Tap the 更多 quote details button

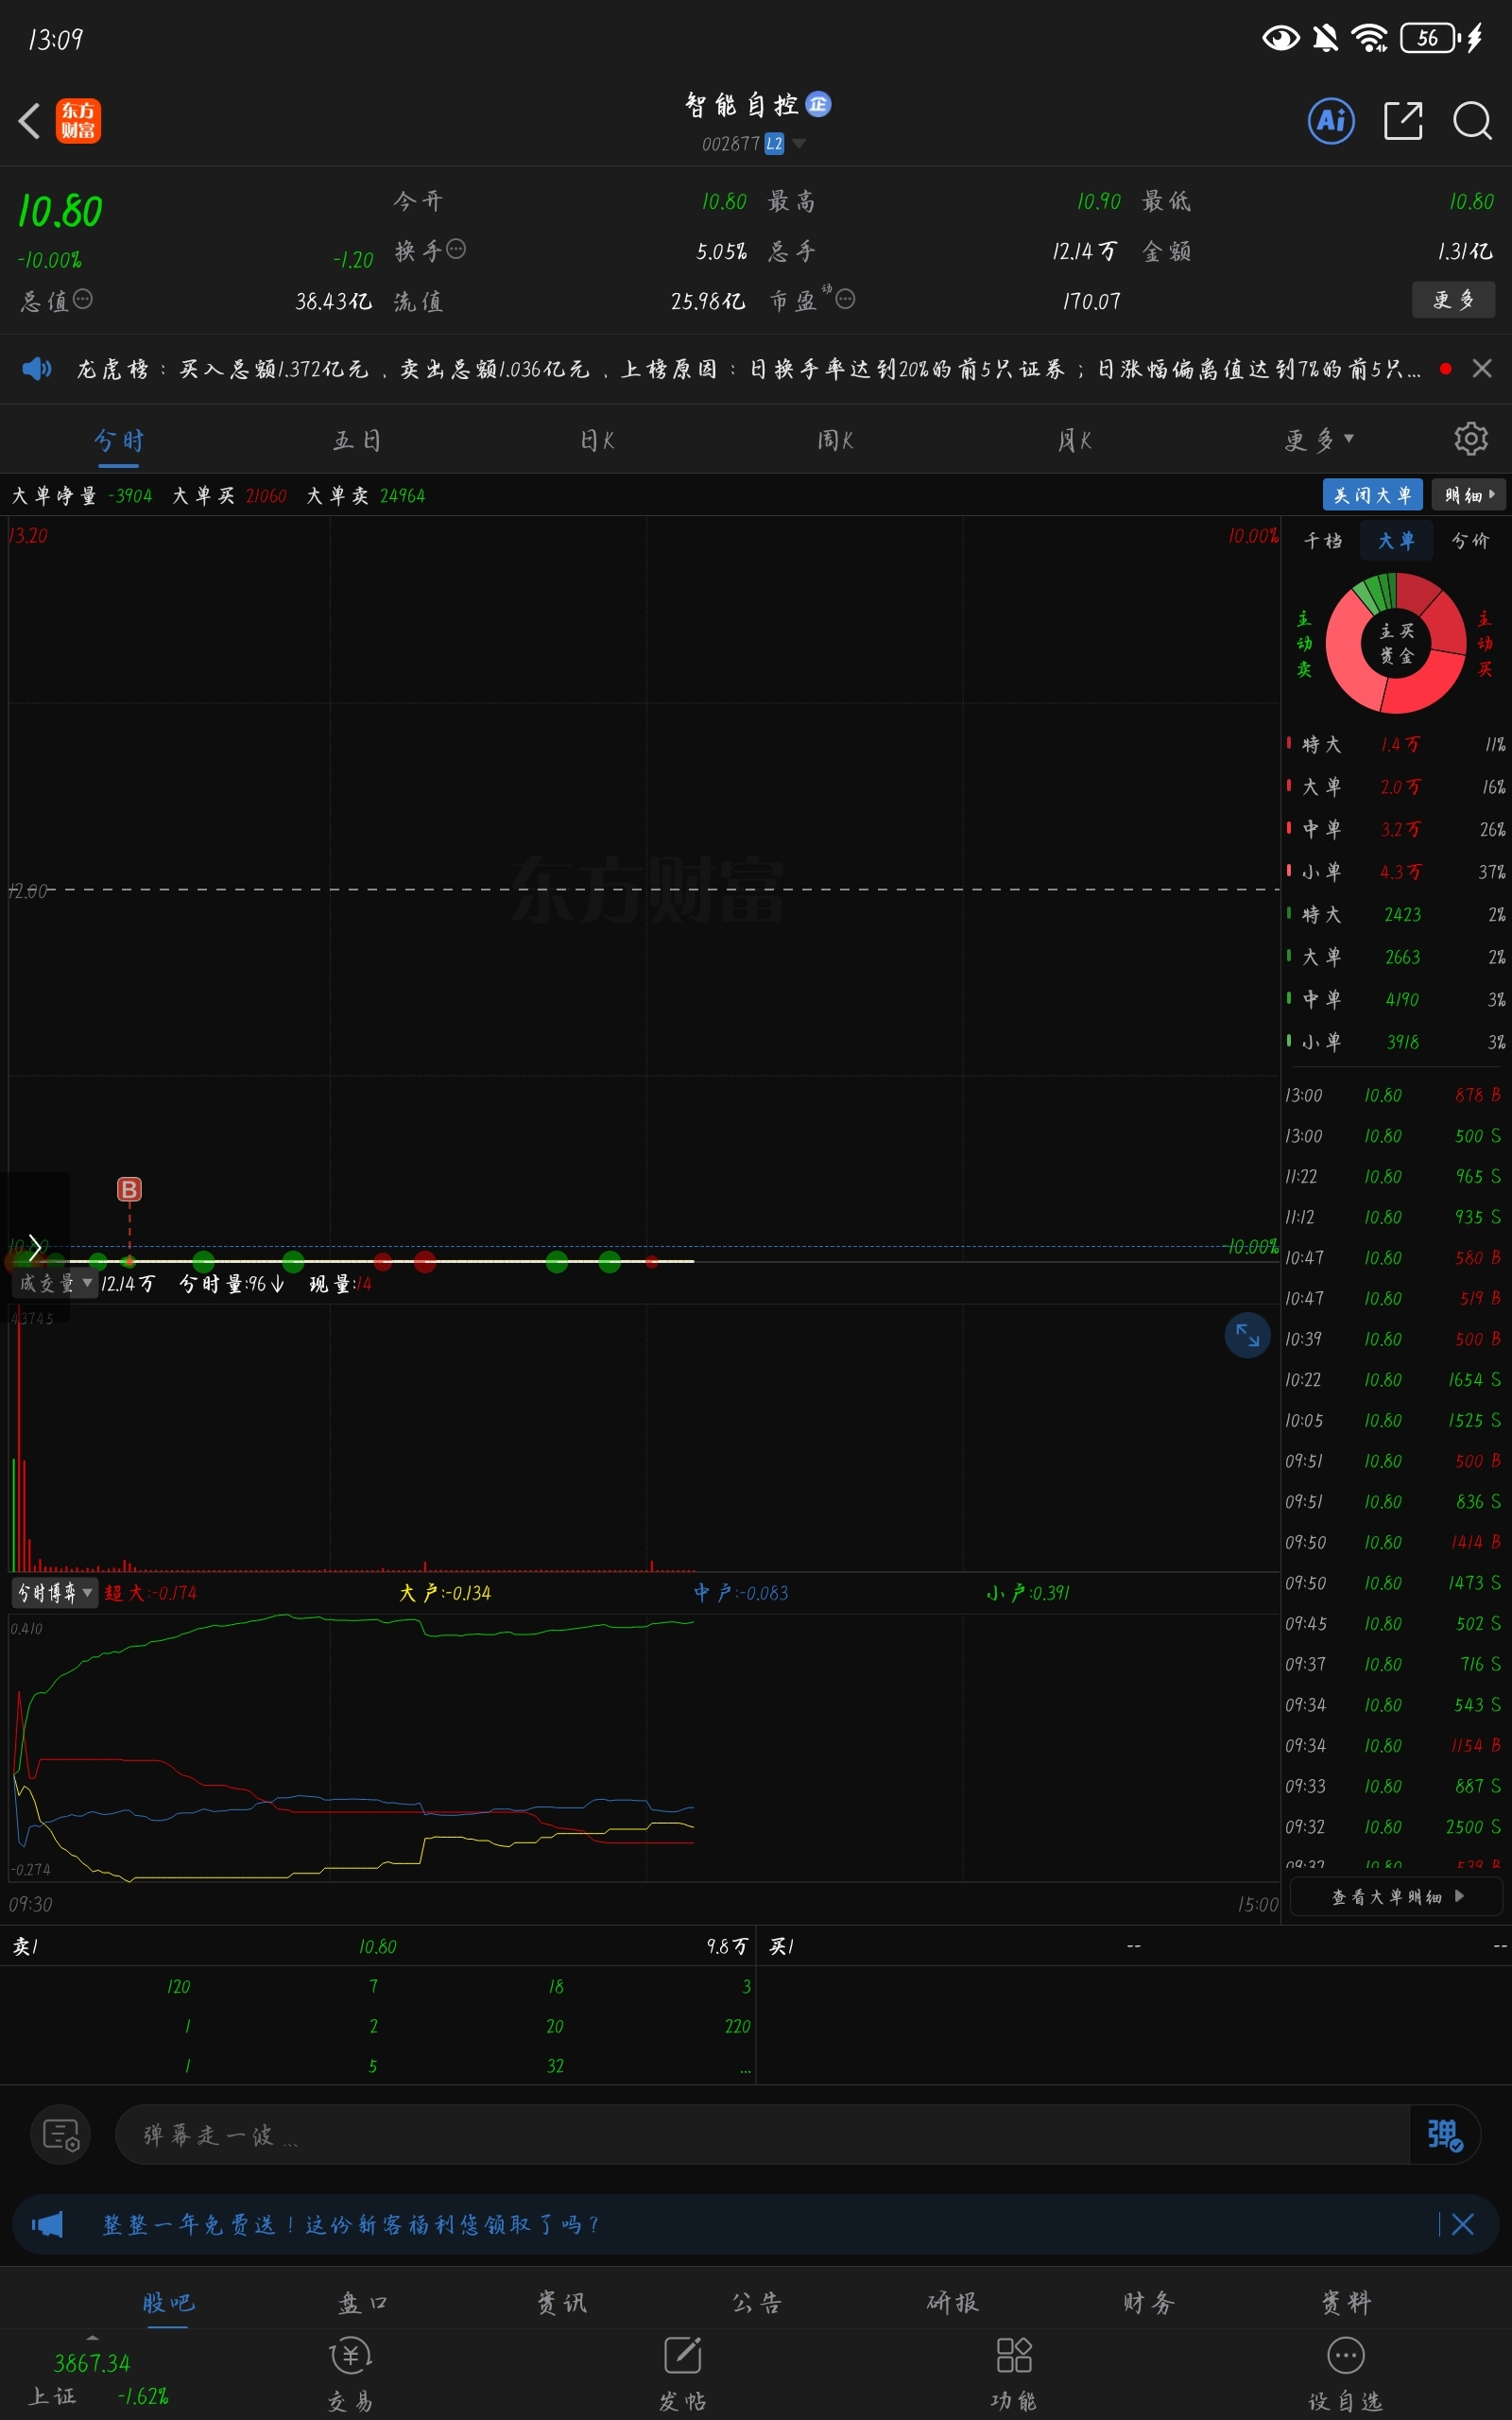pos(1453,300)
